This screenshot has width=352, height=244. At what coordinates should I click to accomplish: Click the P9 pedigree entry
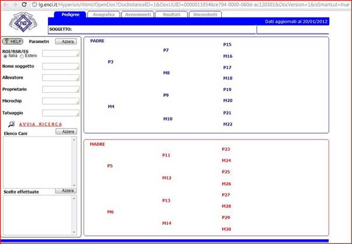tap(166, 95)
